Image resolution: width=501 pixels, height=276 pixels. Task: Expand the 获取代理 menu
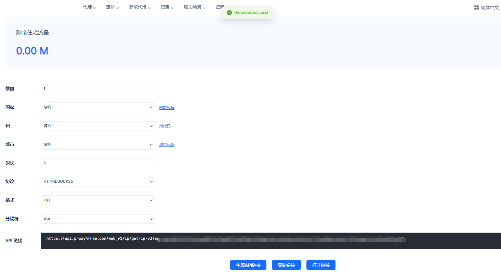coord(140,7)
